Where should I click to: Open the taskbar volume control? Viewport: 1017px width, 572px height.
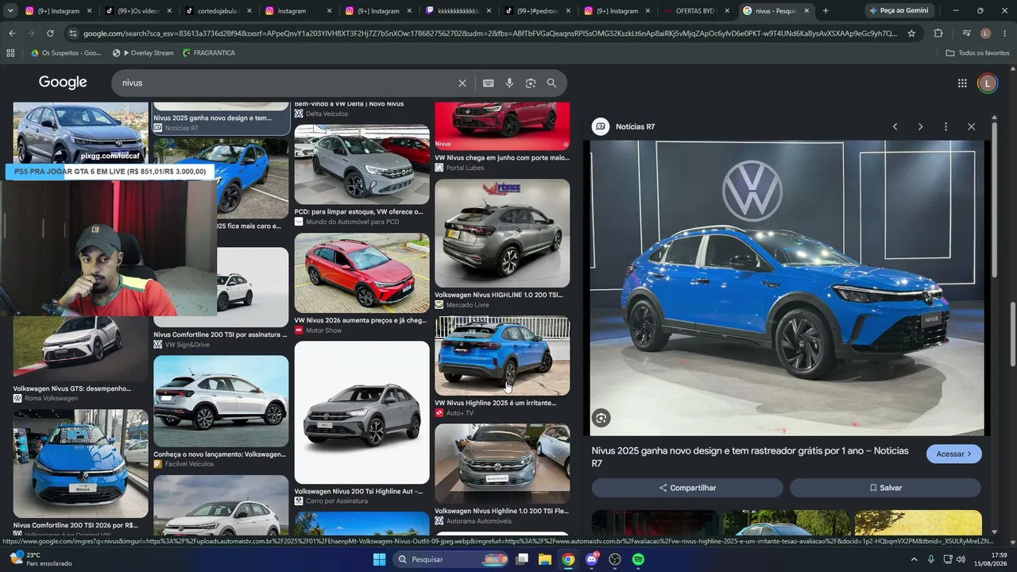click(961, 559)
